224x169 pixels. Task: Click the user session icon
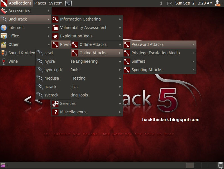[x=218, y=3]
